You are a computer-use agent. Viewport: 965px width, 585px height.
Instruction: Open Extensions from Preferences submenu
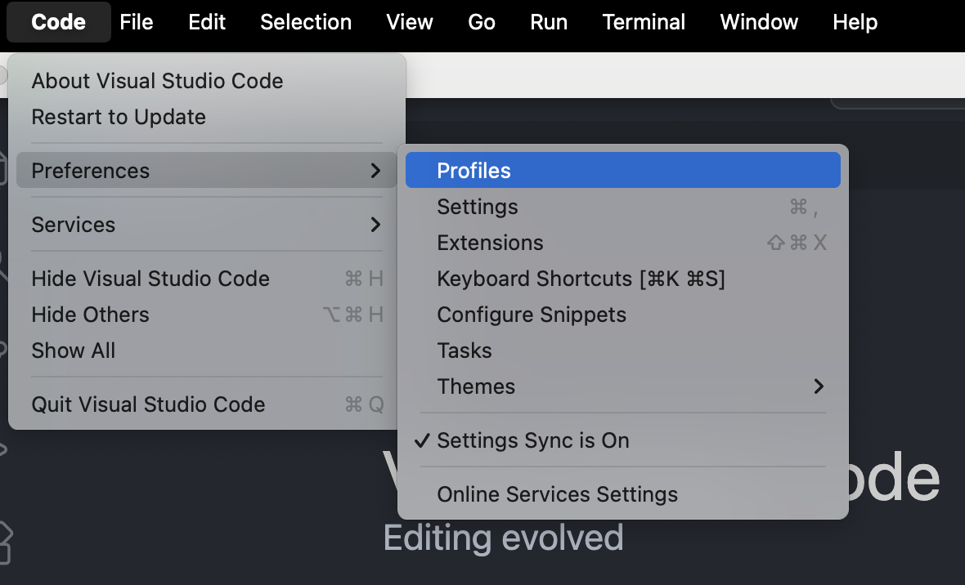(623, 243)
